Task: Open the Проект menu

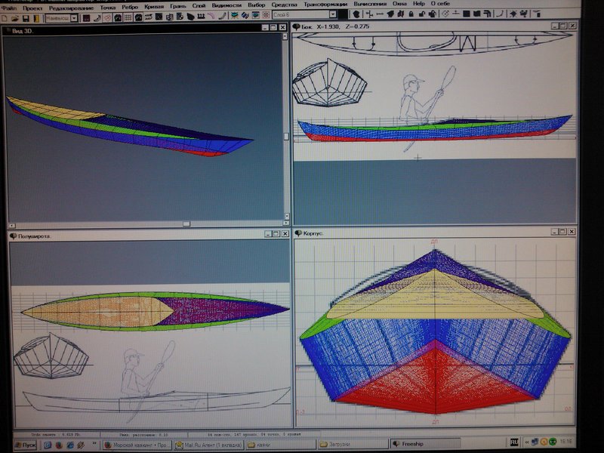Action: 32,8
